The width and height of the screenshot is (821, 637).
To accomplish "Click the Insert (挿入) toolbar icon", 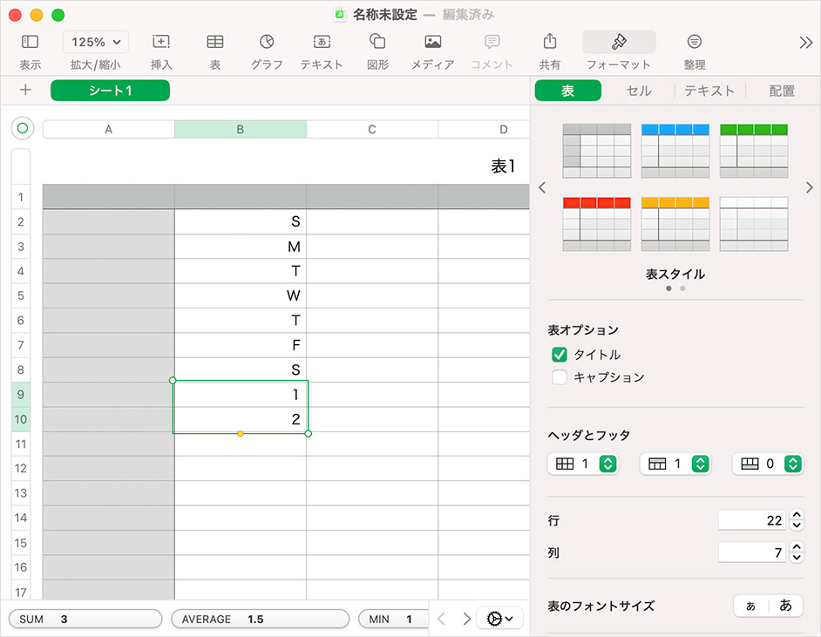I will coord(161,42).
